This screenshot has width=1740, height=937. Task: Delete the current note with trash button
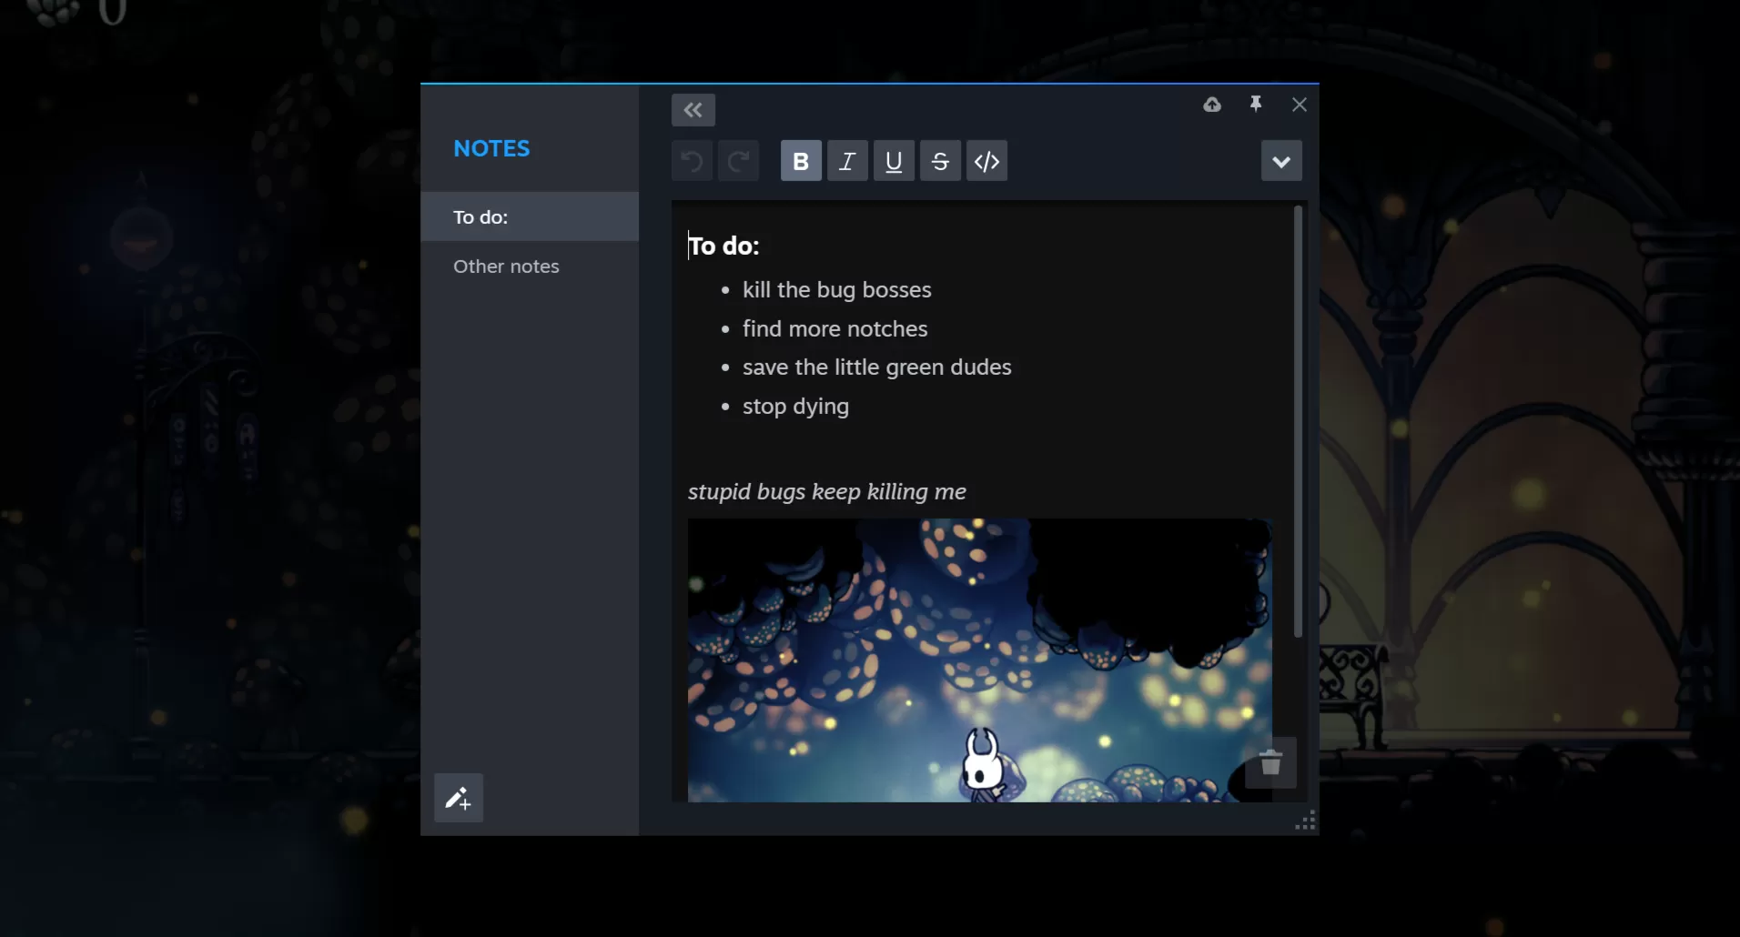pyautogui.click(x=1270, y=763)
